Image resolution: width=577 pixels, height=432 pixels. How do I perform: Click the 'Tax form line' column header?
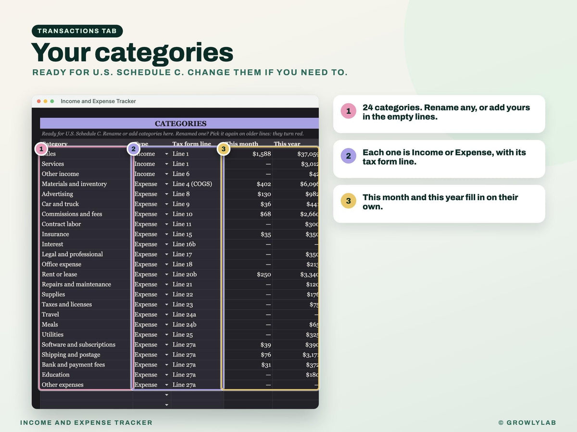point(191,144)
